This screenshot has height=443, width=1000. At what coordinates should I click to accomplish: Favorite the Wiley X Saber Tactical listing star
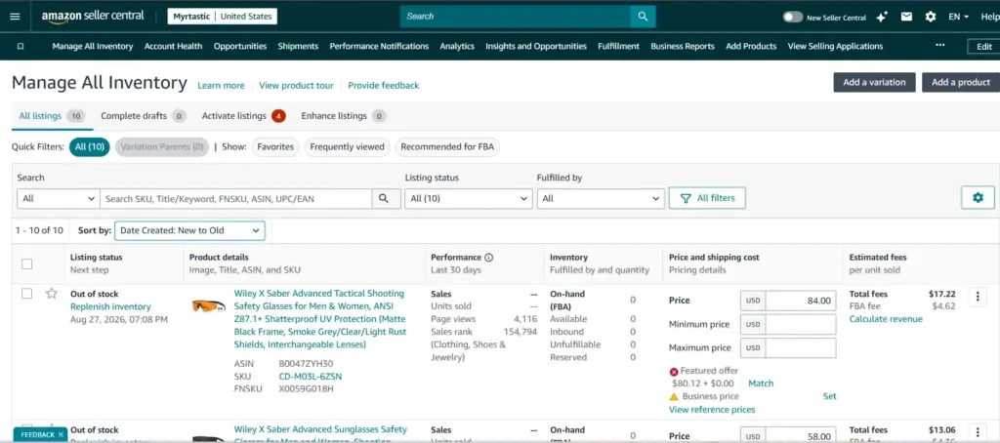[x=52, y=294]
